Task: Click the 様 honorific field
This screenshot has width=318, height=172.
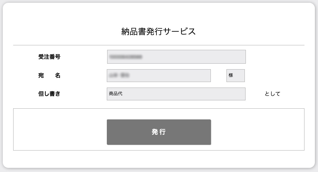Action: [235, 75]
